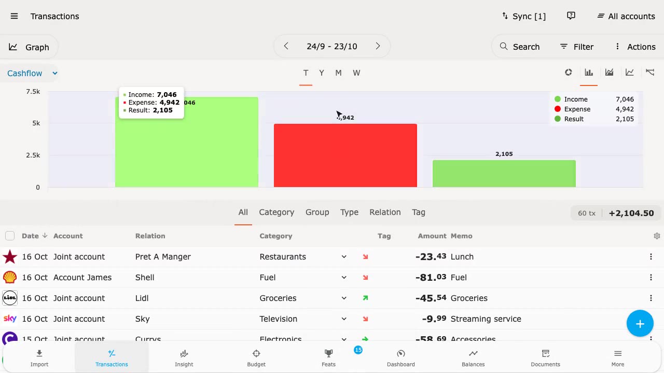Select the Tag grouping tab

pyautogui.click(x=419, y=212)
